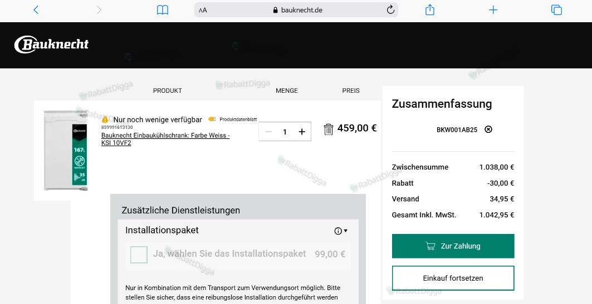The height and width of the screenshot is (304, 592).
Task: Open the AA reader text-size menu
Action: click(x=203, y=10)
